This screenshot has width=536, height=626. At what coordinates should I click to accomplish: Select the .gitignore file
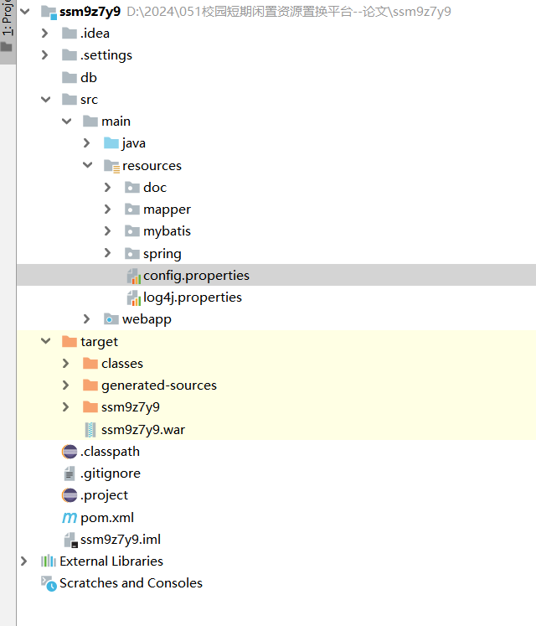tap(110, 473)
